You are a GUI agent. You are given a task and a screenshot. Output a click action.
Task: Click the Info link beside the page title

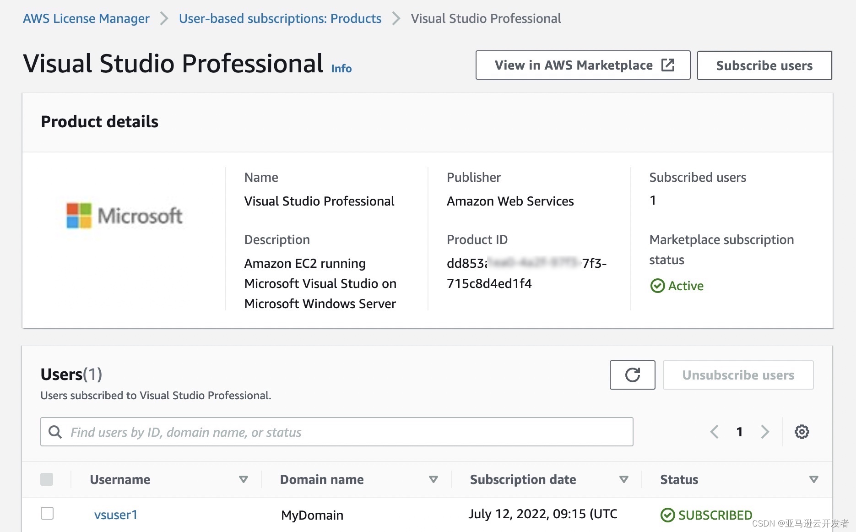coord(341,68)
